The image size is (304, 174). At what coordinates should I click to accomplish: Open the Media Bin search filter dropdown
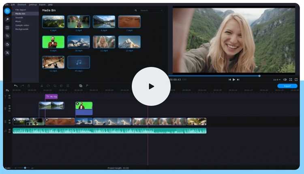[x=136, y=10]
